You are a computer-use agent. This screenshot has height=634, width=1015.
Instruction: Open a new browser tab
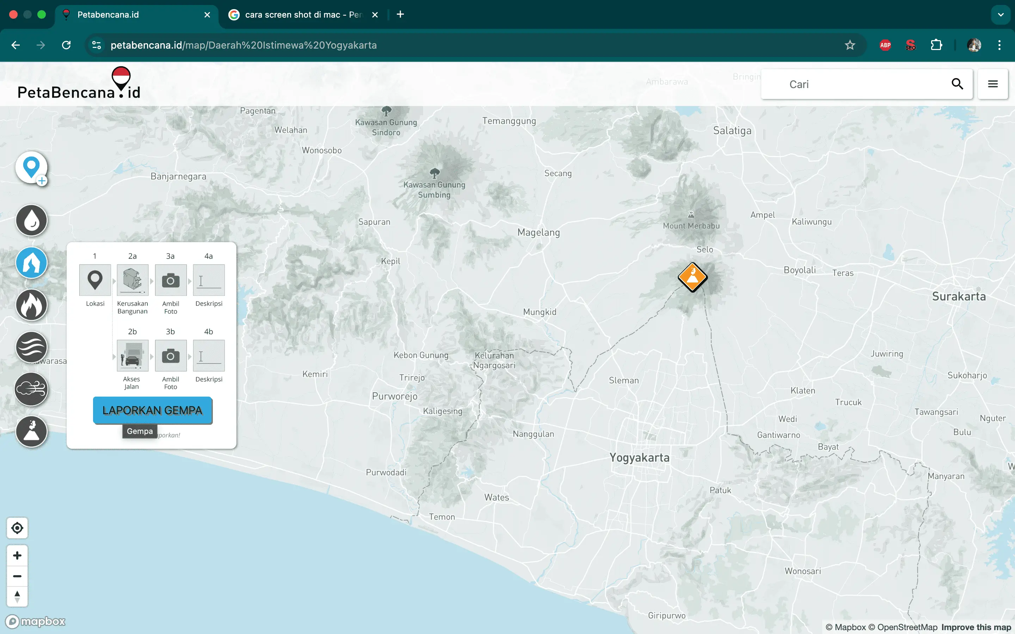[400, 14]
